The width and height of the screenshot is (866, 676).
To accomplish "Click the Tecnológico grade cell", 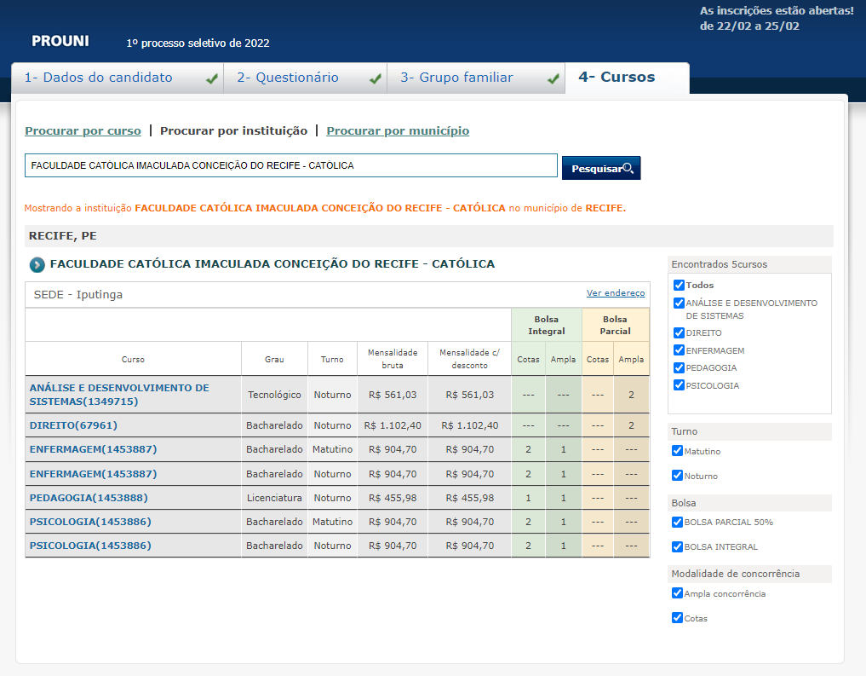I will pos(274,395).
